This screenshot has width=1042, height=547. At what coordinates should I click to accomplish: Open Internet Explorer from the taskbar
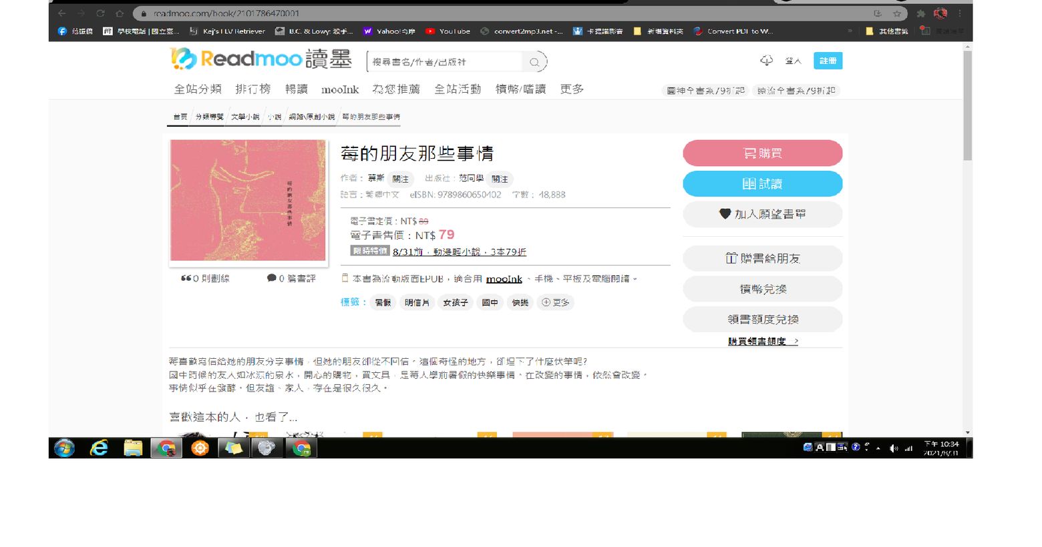[x=99, y=448]
